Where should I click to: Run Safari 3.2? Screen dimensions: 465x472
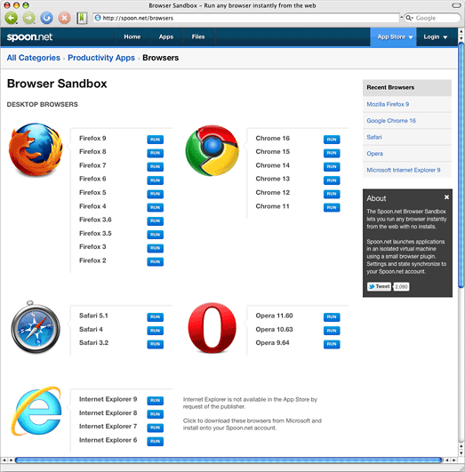155,344
